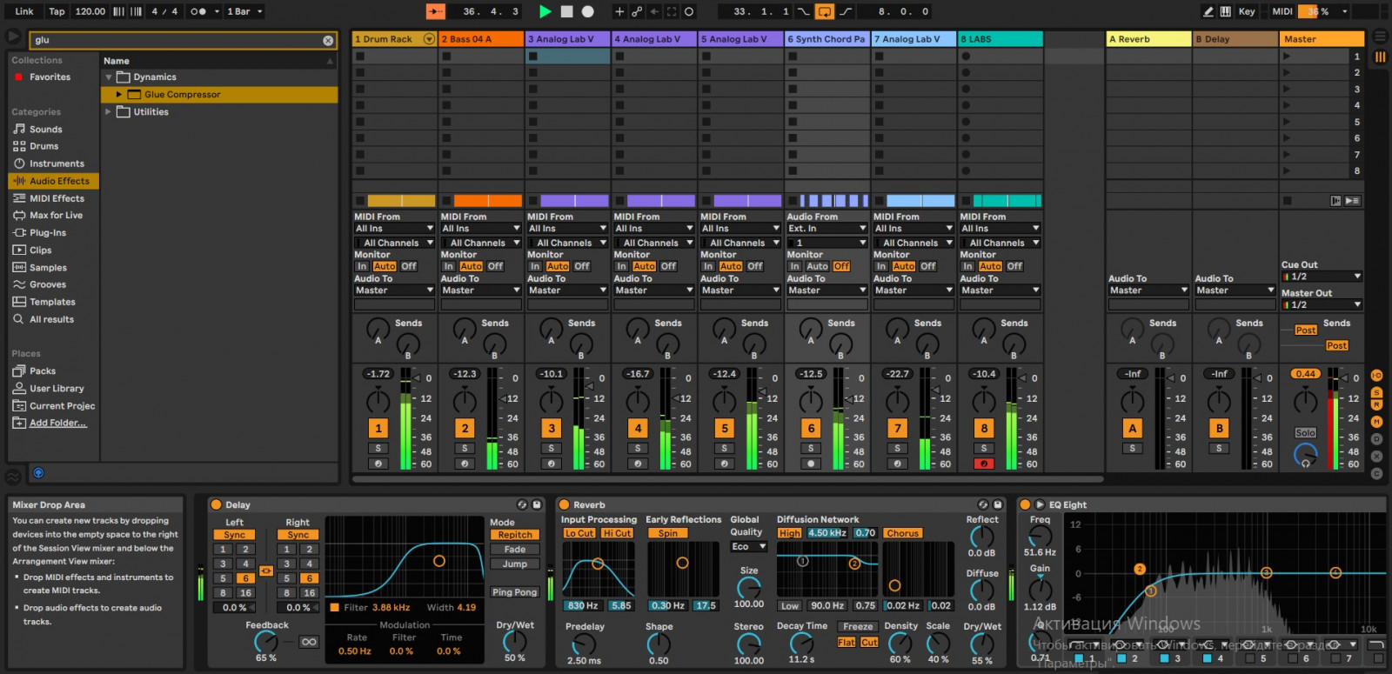1392x674 pixels.
Task: Arm track 8 LABS for recording
Action: tap(984, 464)
